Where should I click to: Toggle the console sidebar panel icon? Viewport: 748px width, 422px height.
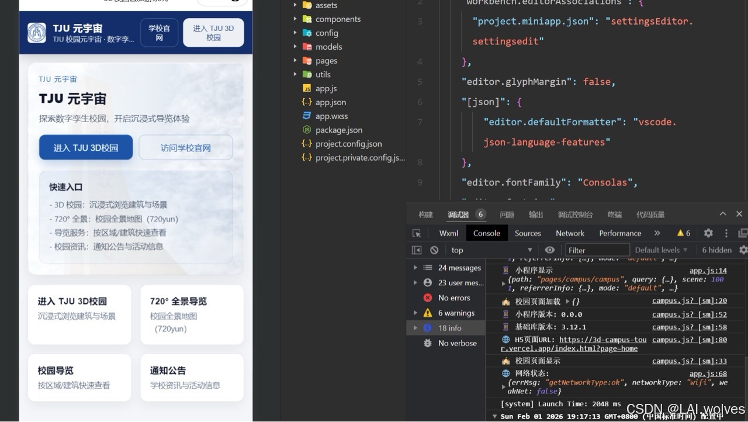pyautogui.click(x=417, y=250)
